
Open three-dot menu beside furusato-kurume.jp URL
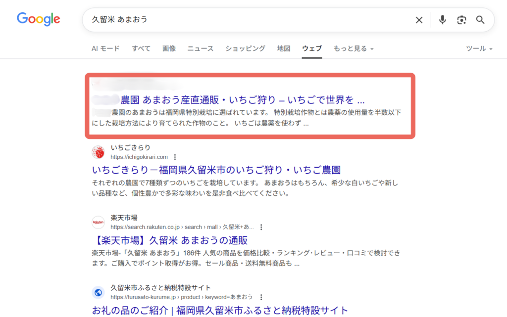(260, 297)
